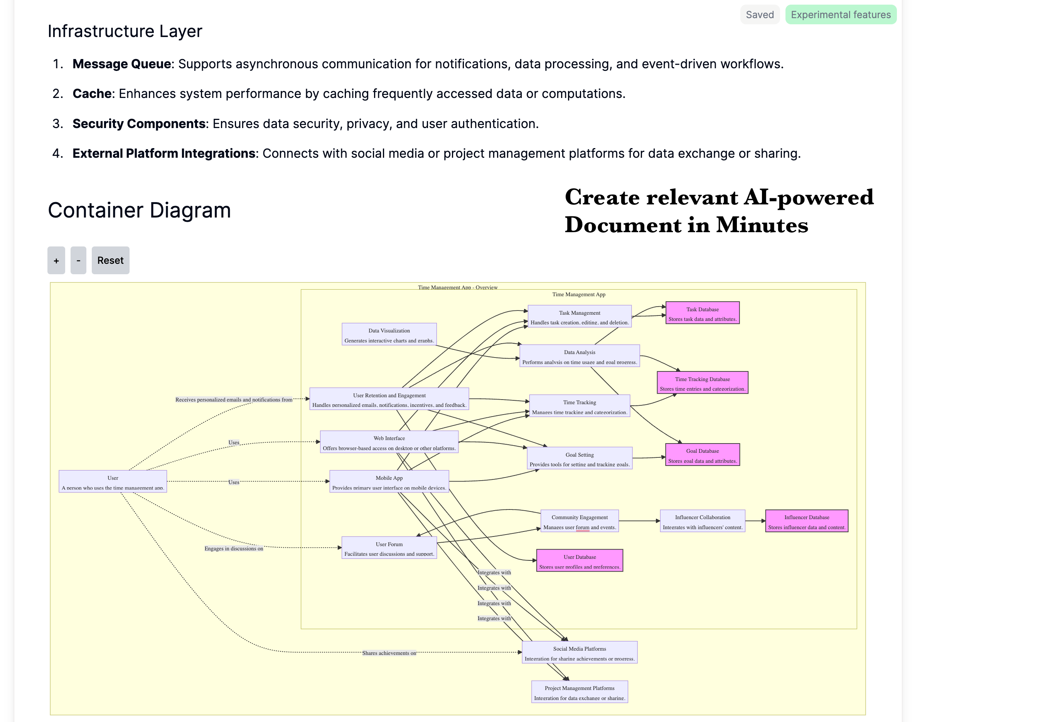Click the Saved status badge

tap(760, 15)
